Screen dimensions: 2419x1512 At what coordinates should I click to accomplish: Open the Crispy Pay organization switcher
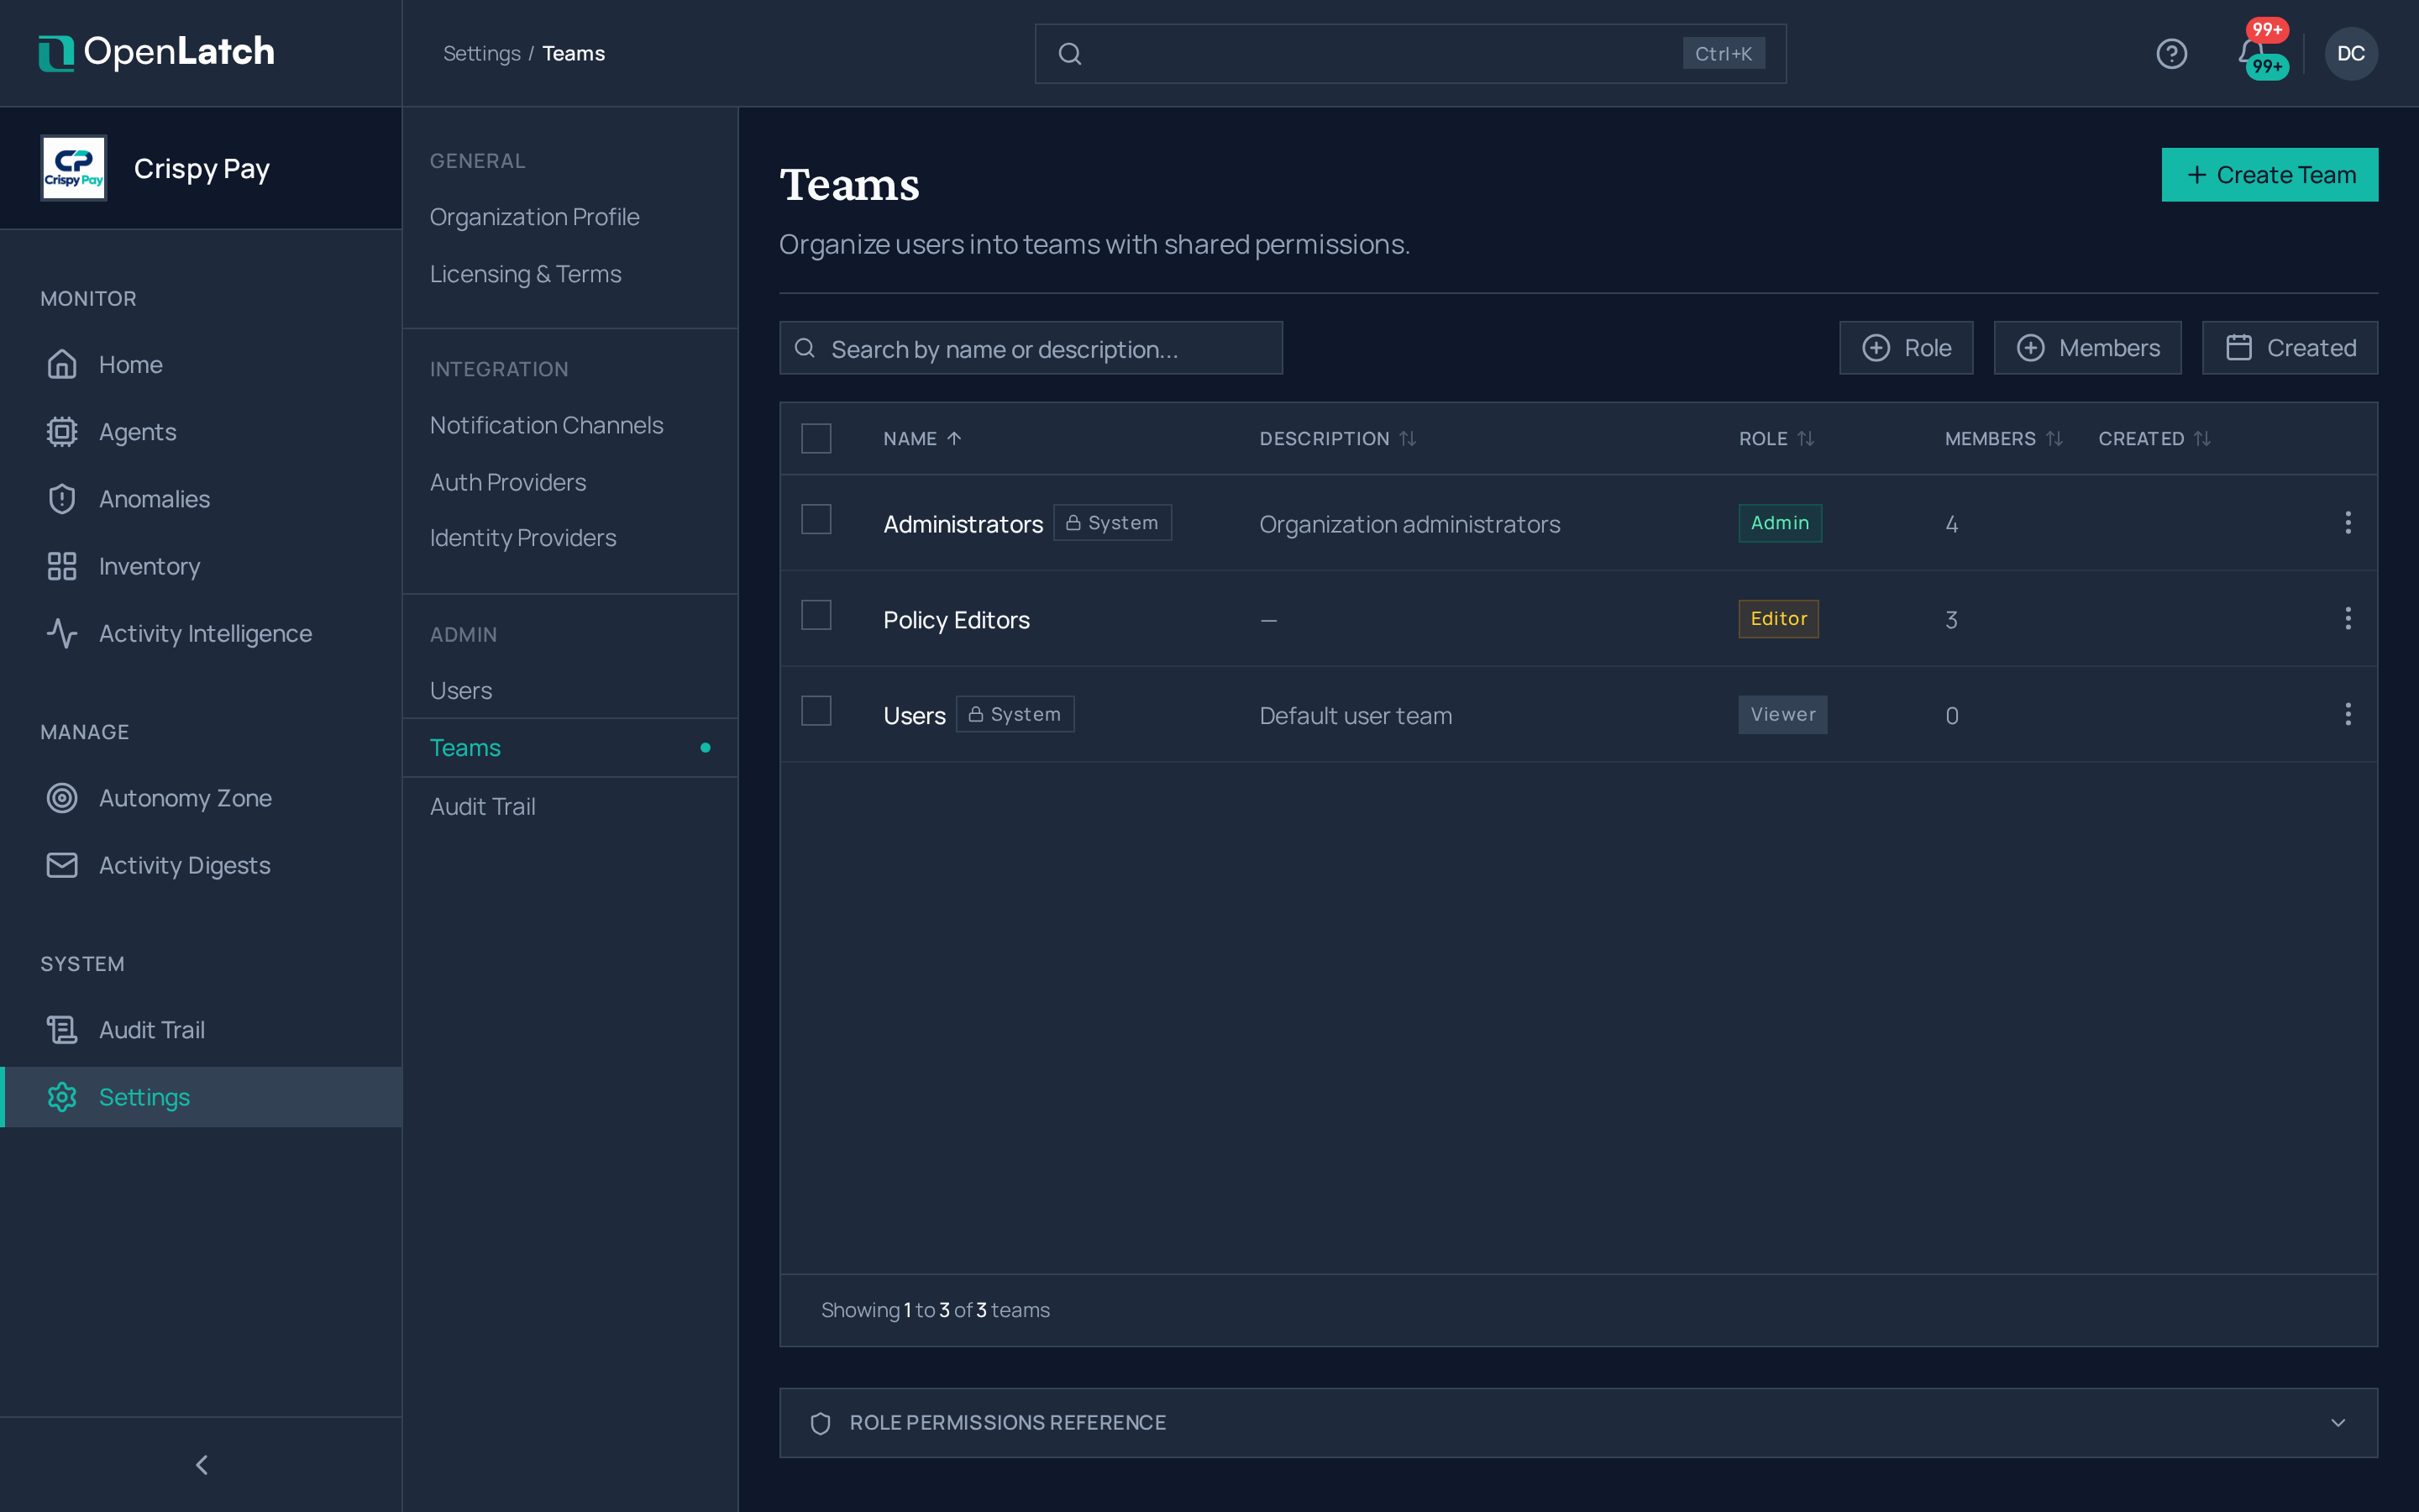pyautogui.click(x=202, y=168)
